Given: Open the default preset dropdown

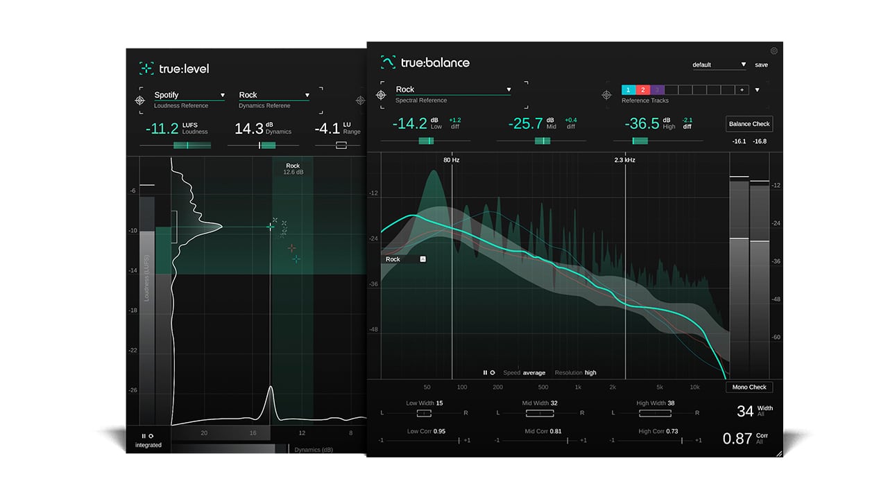Looking at the screenshot, I should [x=719, y=64].
